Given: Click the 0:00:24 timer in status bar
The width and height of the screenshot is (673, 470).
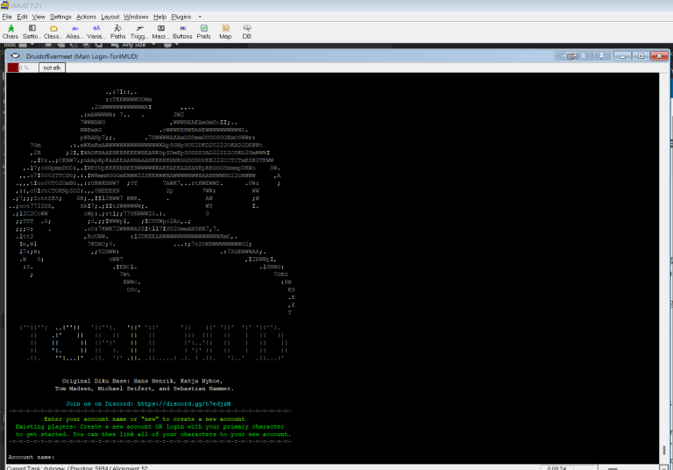Looking at the screenshot, I should 556,468.
